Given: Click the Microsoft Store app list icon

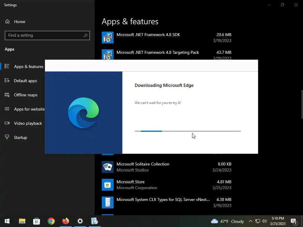Looking at the screenshot, I should (x=108, y=185).
